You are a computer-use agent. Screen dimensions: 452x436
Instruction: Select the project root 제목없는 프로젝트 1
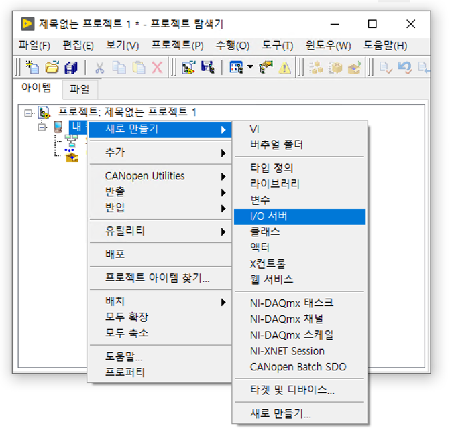pos(127,112)
